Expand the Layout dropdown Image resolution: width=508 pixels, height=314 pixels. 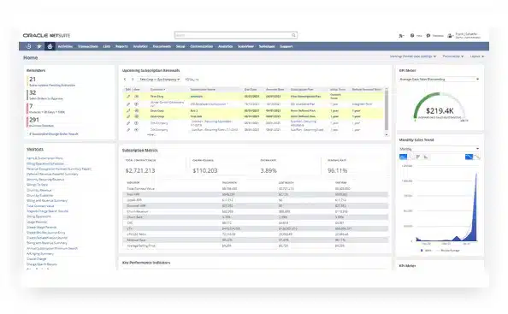point(477,56)
